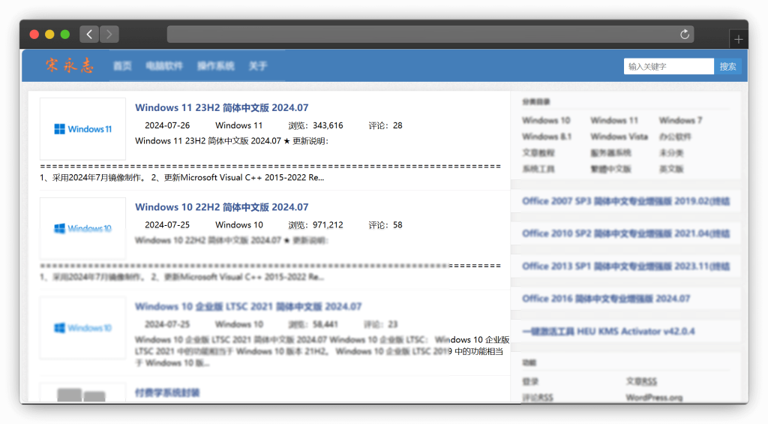Select sidebar category Windows 7
The width and height of the screenshot is (768, 424).
click(680, 120)
